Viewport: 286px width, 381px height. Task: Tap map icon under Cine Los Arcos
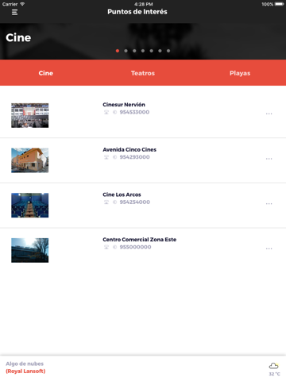(x=106, y=202)
